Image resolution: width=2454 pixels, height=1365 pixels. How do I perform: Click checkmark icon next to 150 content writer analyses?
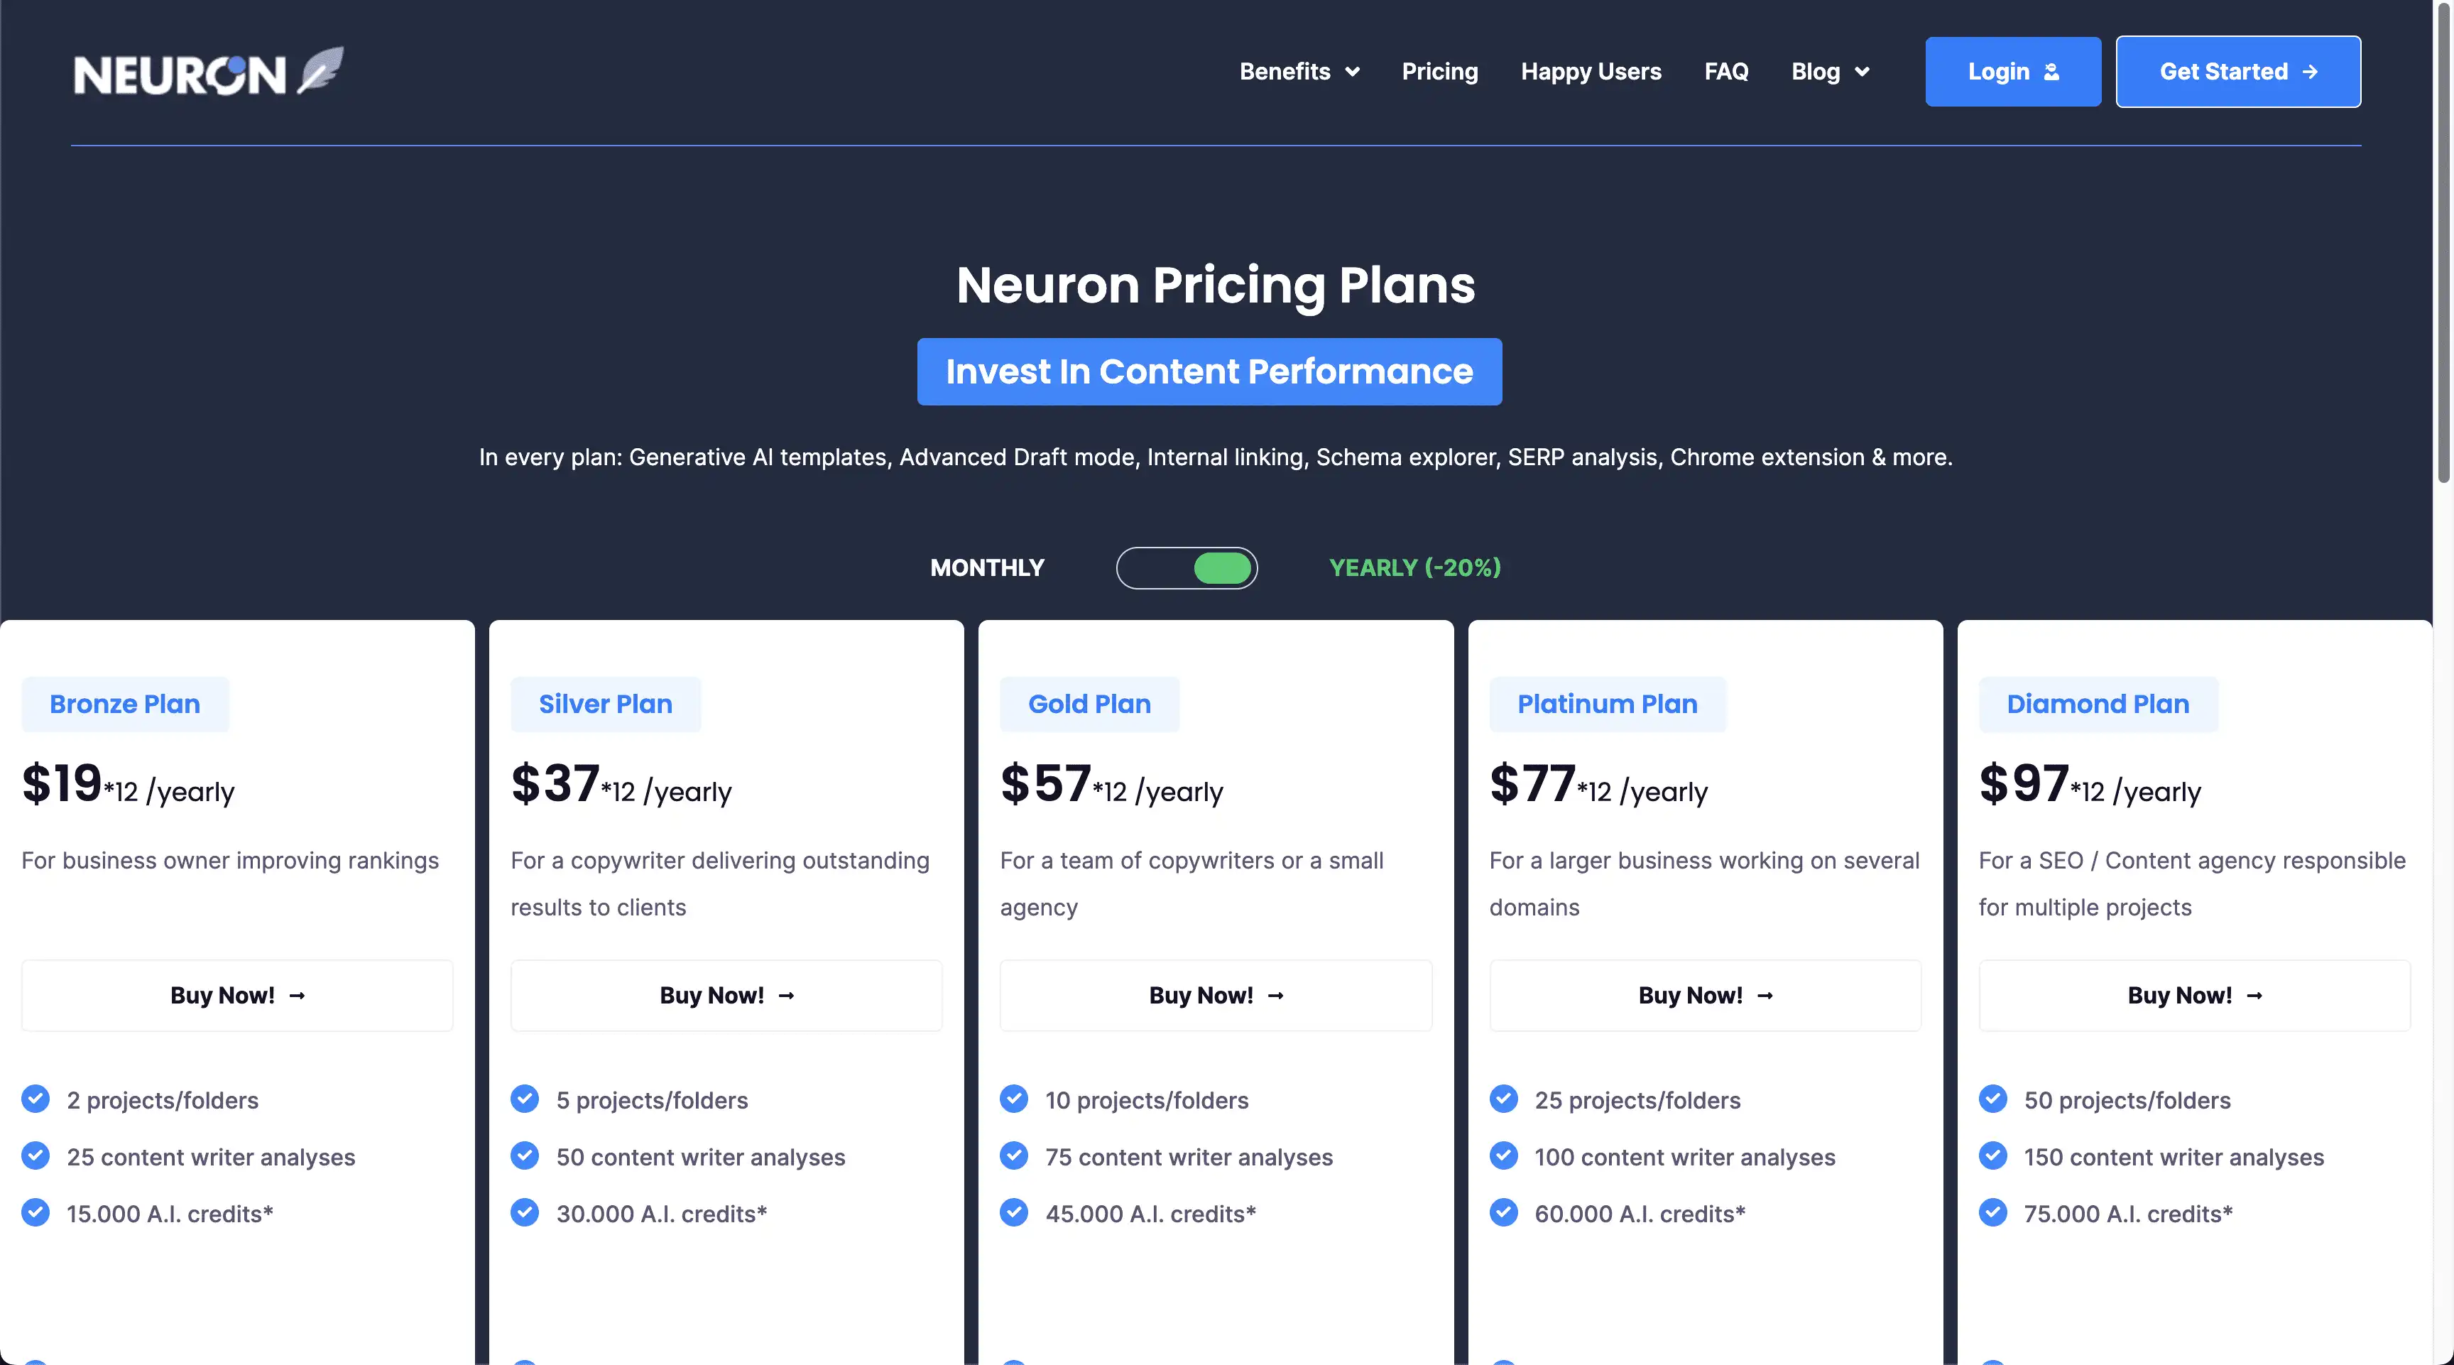point(1992,1156)
